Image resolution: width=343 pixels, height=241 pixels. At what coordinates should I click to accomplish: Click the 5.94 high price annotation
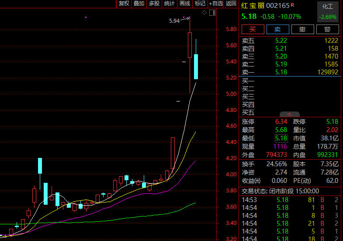coord(174,21)
